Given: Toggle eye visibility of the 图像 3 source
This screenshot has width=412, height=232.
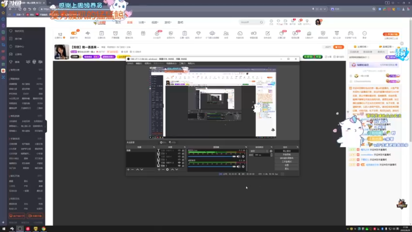Looking at the screenshot, I should (179, 165).
